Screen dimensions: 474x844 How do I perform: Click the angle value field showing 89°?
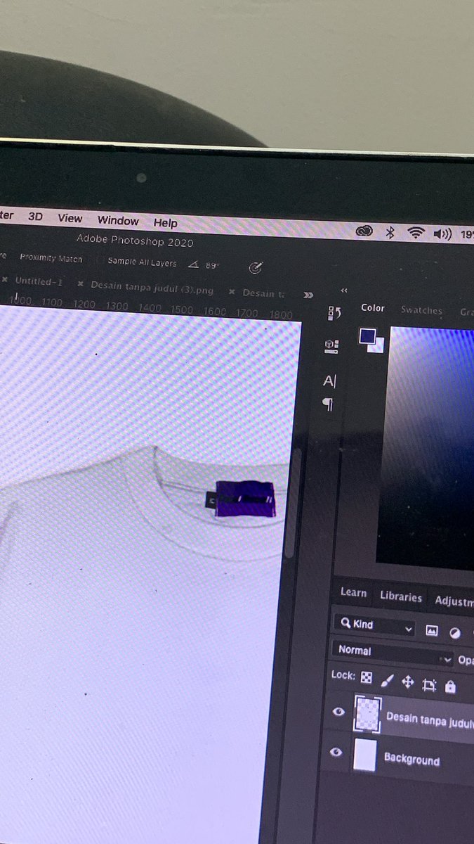pos(211,265)
